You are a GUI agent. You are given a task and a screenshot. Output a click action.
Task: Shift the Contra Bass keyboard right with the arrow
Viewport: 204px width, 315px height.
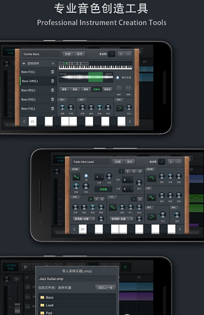[x=130, y=121]
